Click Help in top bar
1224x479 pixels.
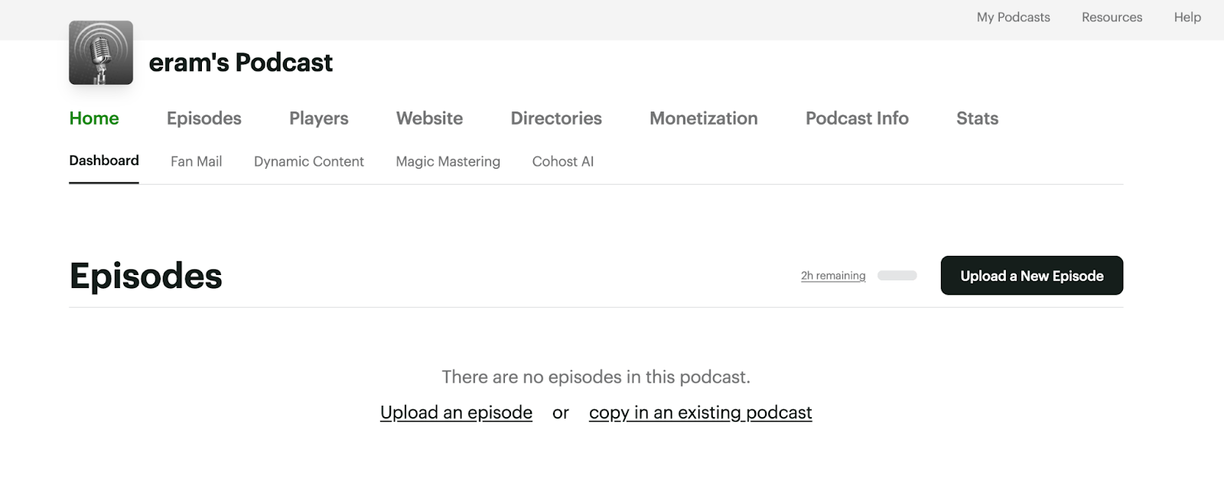click(1187, 17)
